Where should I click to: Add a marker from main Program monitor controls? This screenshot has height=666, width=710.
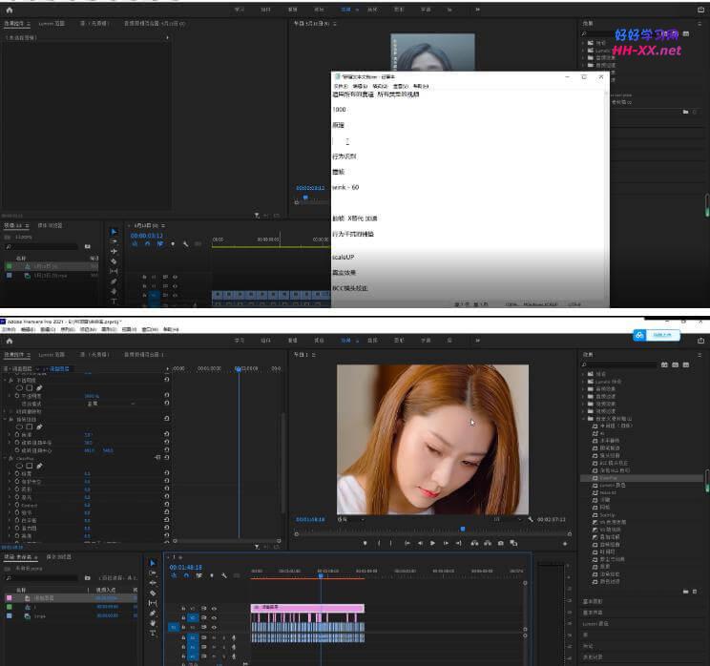click(x=365, y=543)
